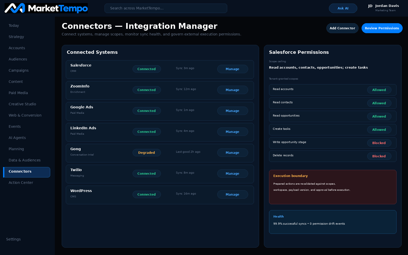
Task: Open Review Permissions
Action: (382, 28)
